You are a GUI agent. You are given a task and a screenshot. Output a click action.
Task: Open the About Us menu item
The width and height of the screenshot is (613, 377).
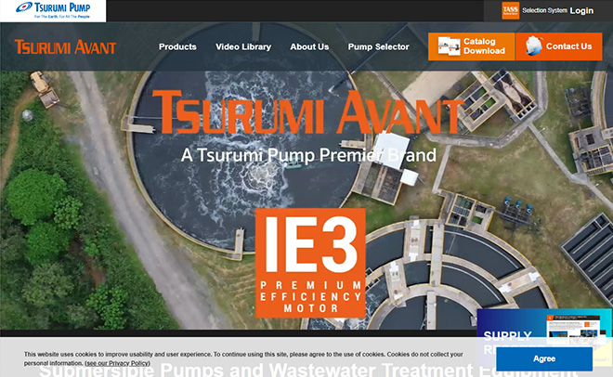[x=309, y=46]
